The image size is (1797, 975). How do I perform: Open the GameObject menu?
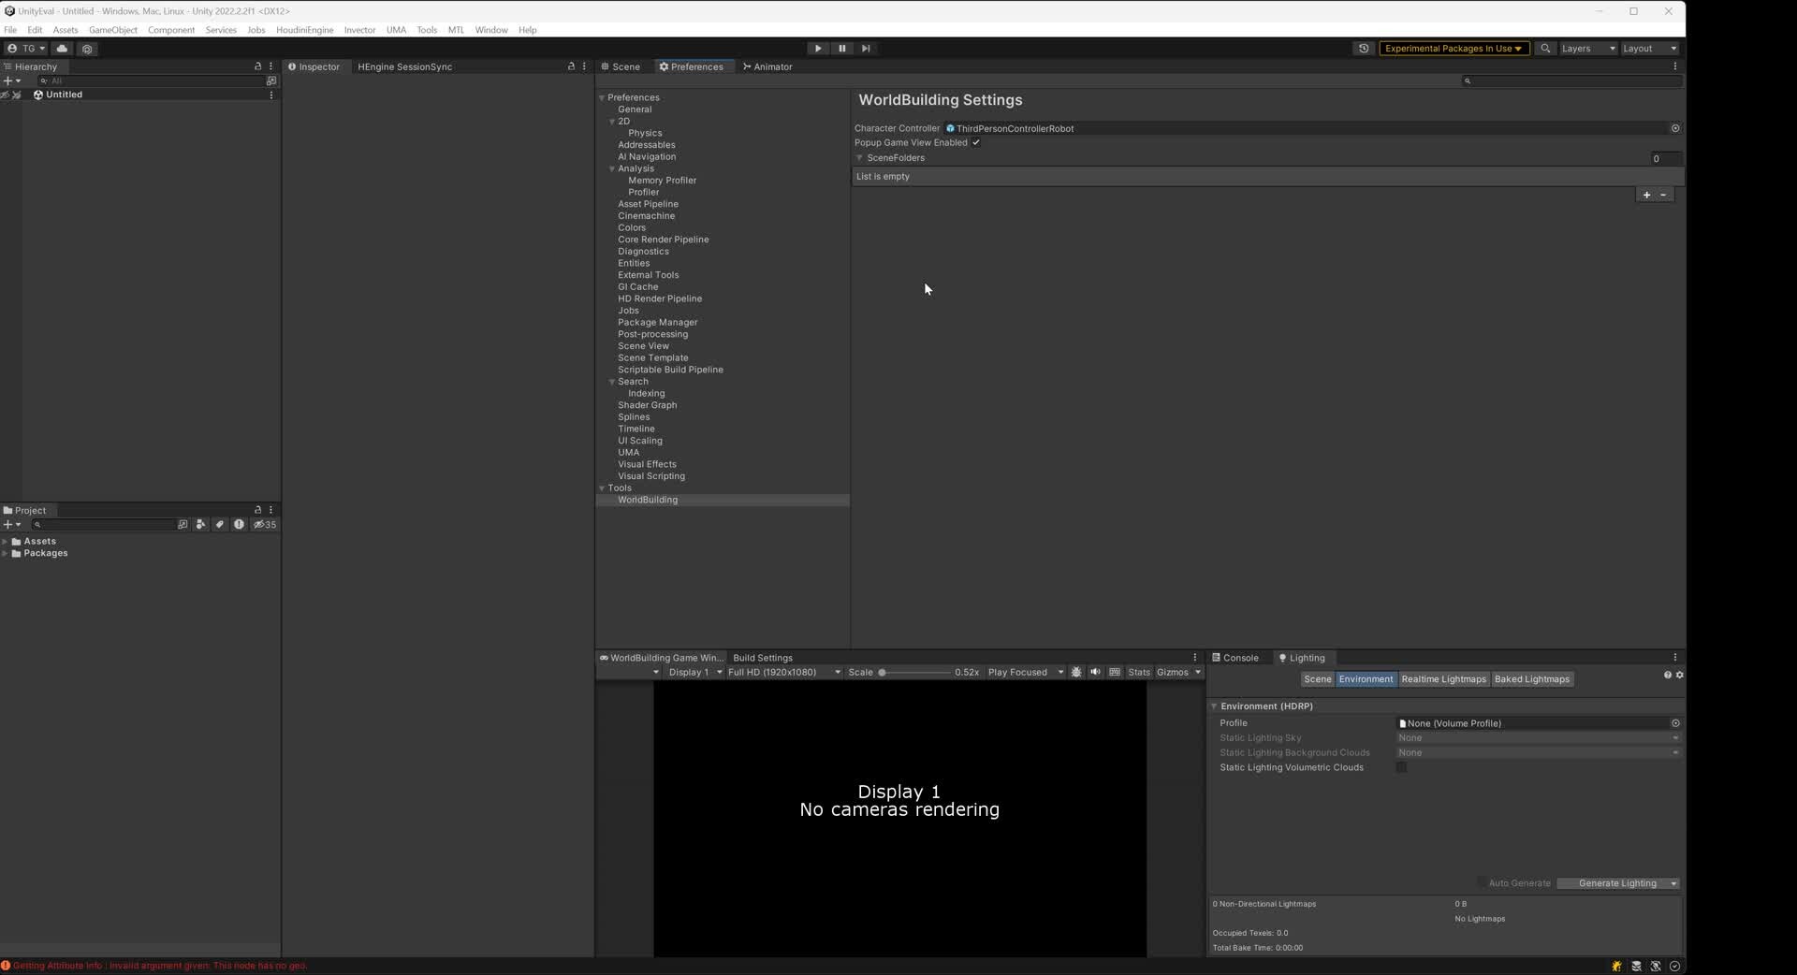tap(113, 30)
